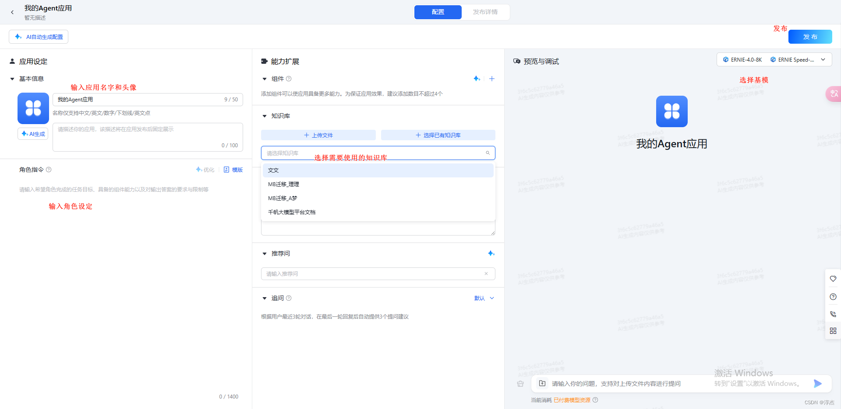The height and width of the screenshot is (409, 841).
Task: Click the AI sparkle icon in 组件 row
Action: click(x=477, y=79)
